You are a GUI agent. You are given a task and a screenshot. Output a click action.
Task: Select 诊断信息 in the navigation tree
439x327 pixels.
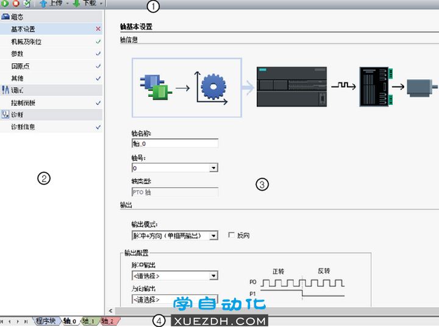coord(51,127)
